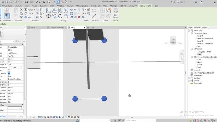Click the Cut geometry tool

28,14
